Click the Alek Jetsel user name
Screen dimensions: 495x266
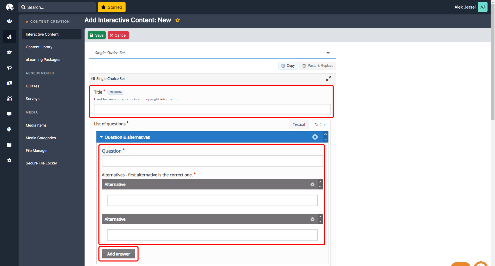point(465,7)
